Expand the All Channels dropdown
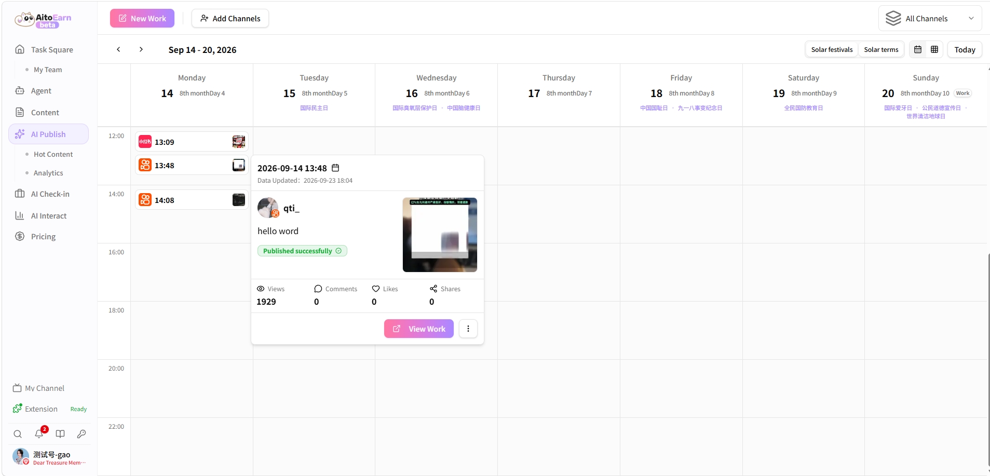990x476 pixels. [x=930, y=19]
